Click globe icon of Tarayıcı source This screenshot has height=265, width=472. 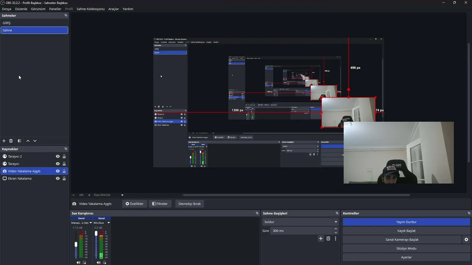5,164
